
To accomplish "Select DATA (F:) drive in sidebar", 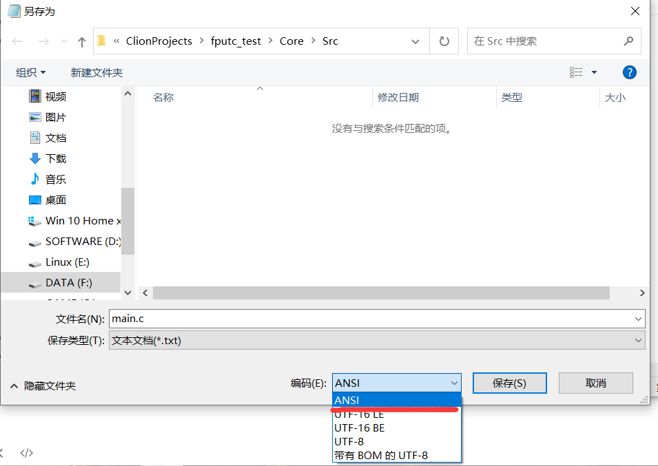I will [x=68, y=282].
